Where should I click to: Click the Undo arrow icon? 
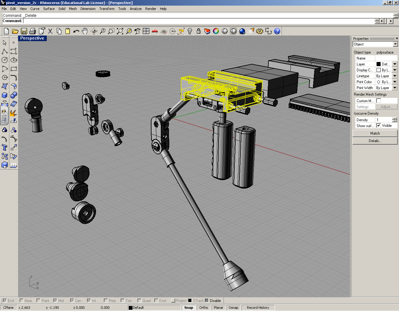click(76, 31)
